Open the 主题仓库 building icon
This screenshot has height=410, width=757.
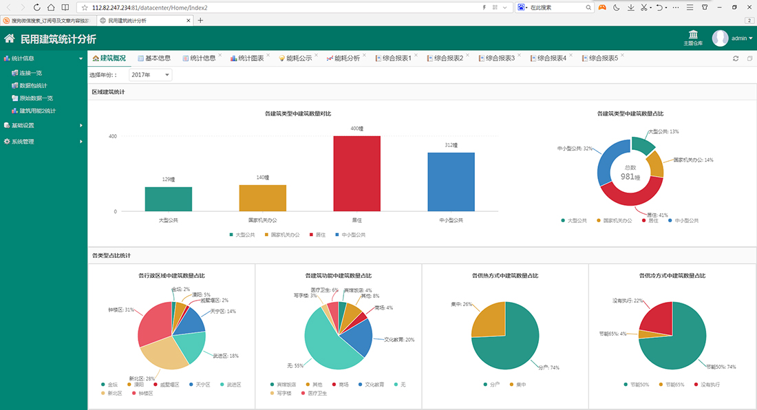tap(693, 35)
